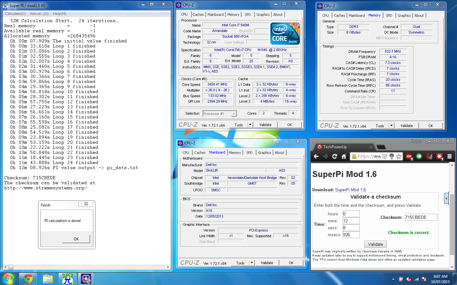Open the About...(A) menu in Super PI
457x285 pixels.
click(39, 14)
